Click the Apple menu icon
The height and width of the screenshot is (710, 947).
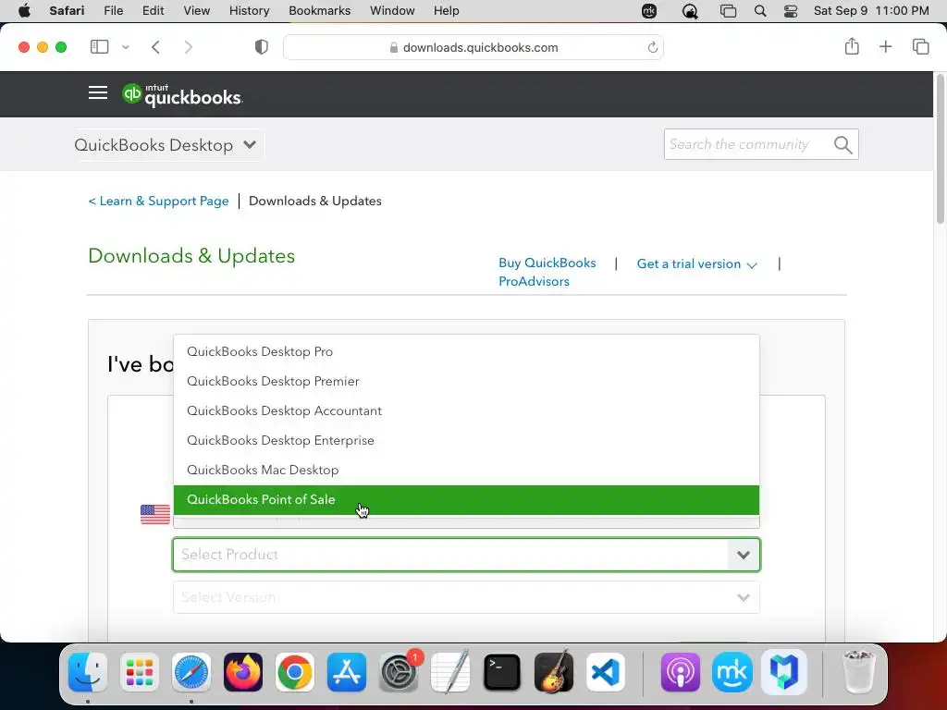click(24, 11)
